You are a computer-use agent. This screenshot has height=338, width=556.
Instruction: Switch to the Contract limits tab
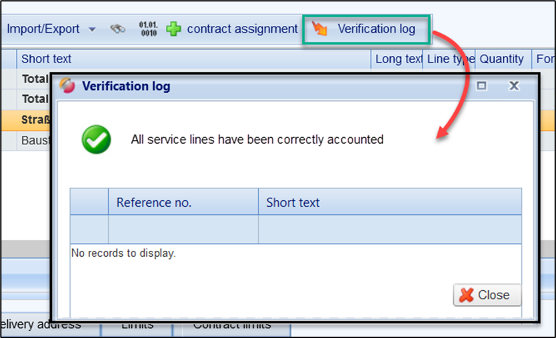(x=231, y=325)
